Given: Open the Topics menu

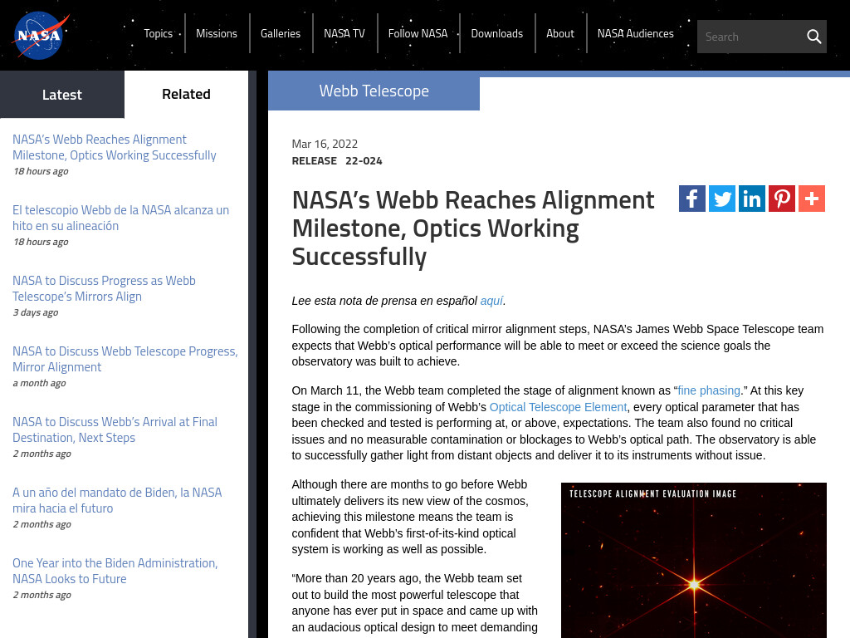Looking at the screenshot, I should pos(159,33).
